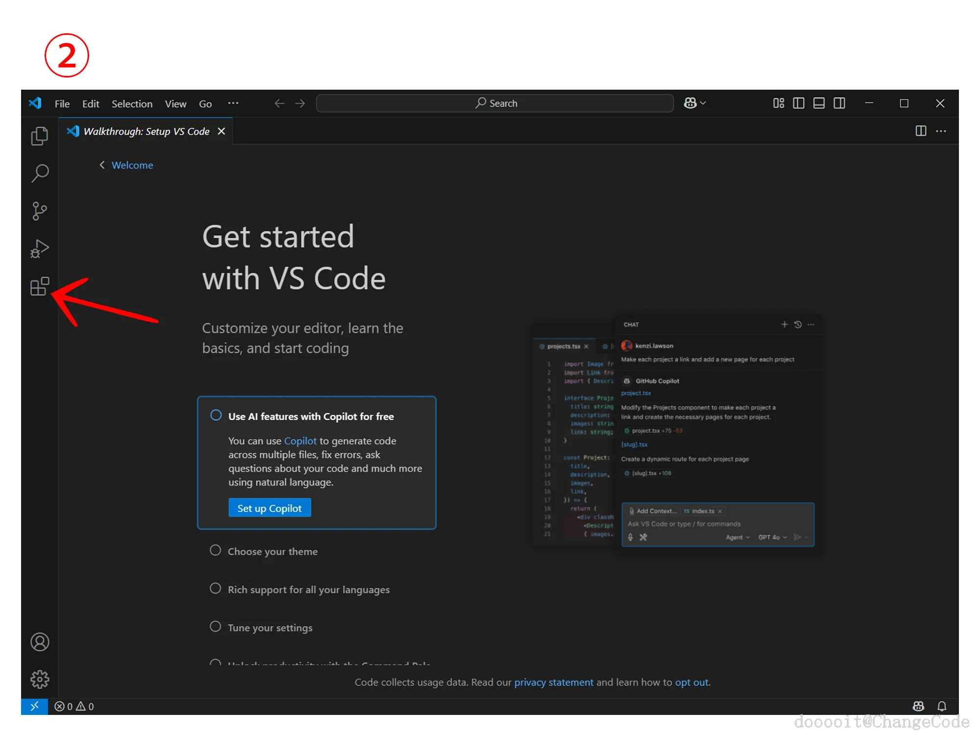This screenshot has width=980, height=735.
Task: Select the Tune your settings step
Action: coord(269,628)
